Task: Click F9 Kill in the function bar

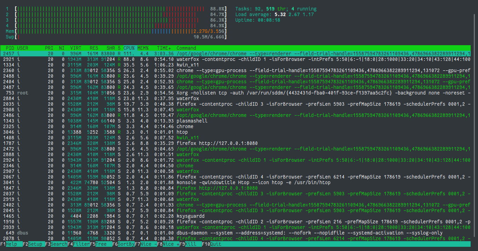Action: point(190,244)
